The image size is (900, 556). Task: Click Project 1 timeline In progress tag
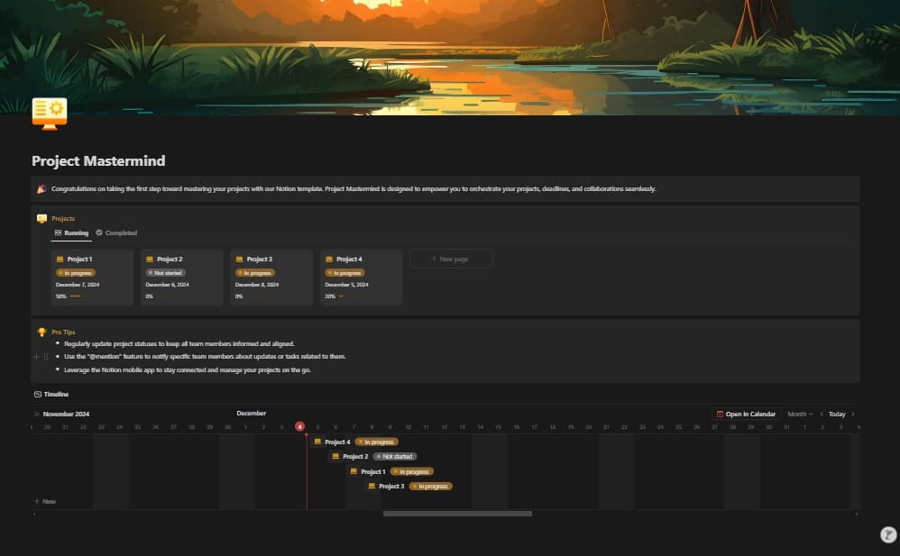pos(412,471)
